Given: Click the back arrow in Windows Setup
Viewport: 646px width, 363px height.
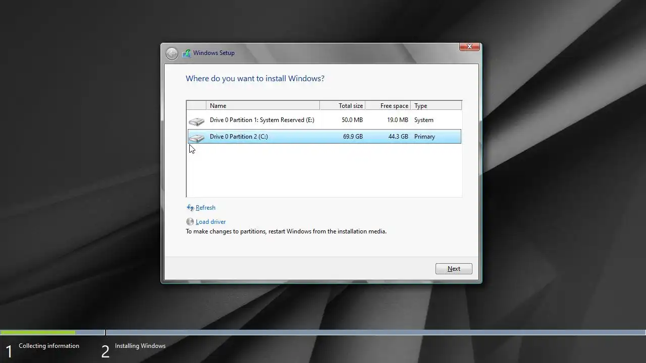Looking at the screenshot, I should point(172,53).
